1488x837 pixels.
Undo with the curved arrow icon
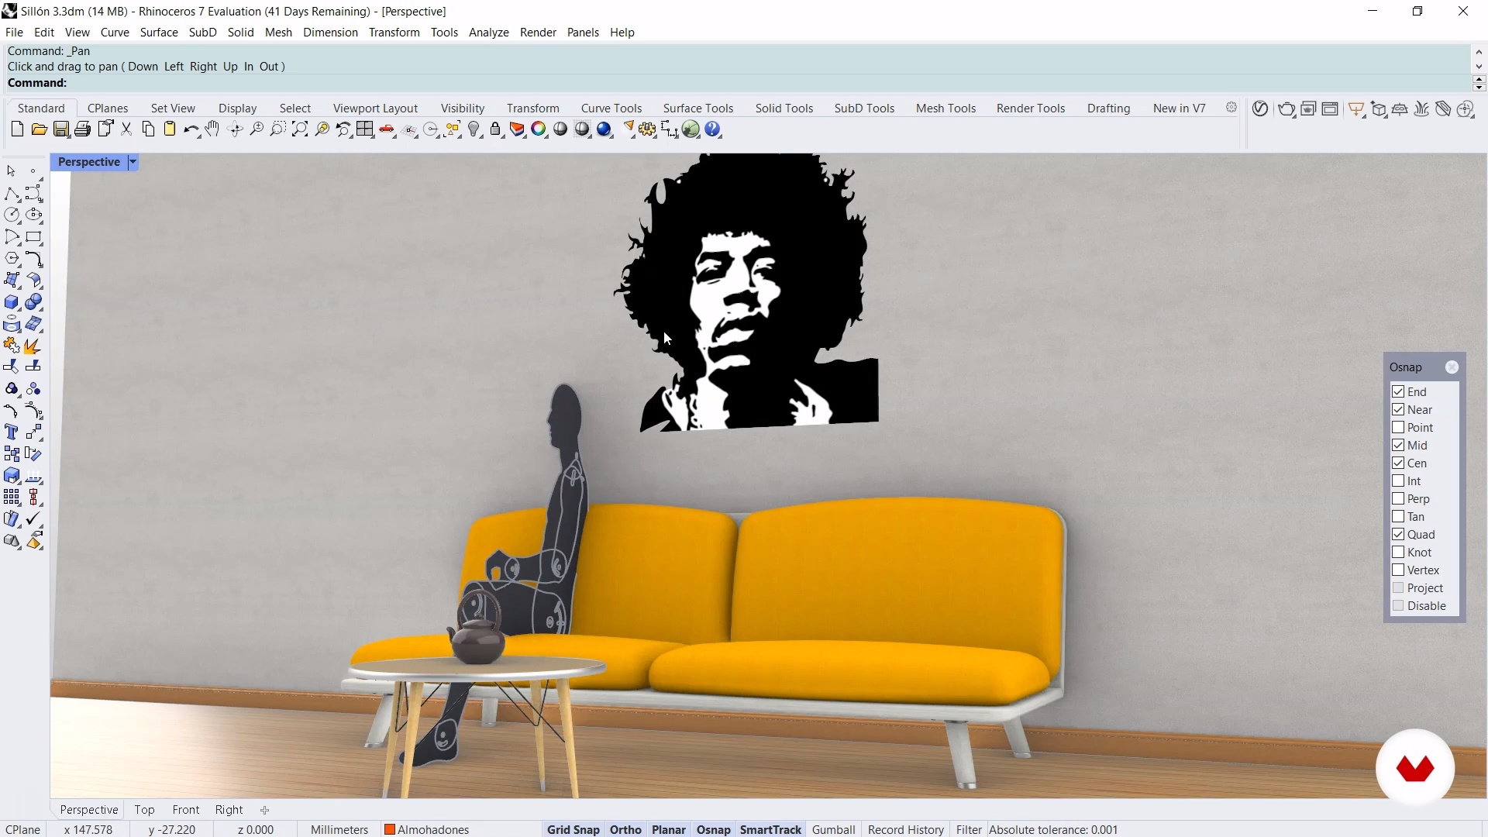coord(191,129)
